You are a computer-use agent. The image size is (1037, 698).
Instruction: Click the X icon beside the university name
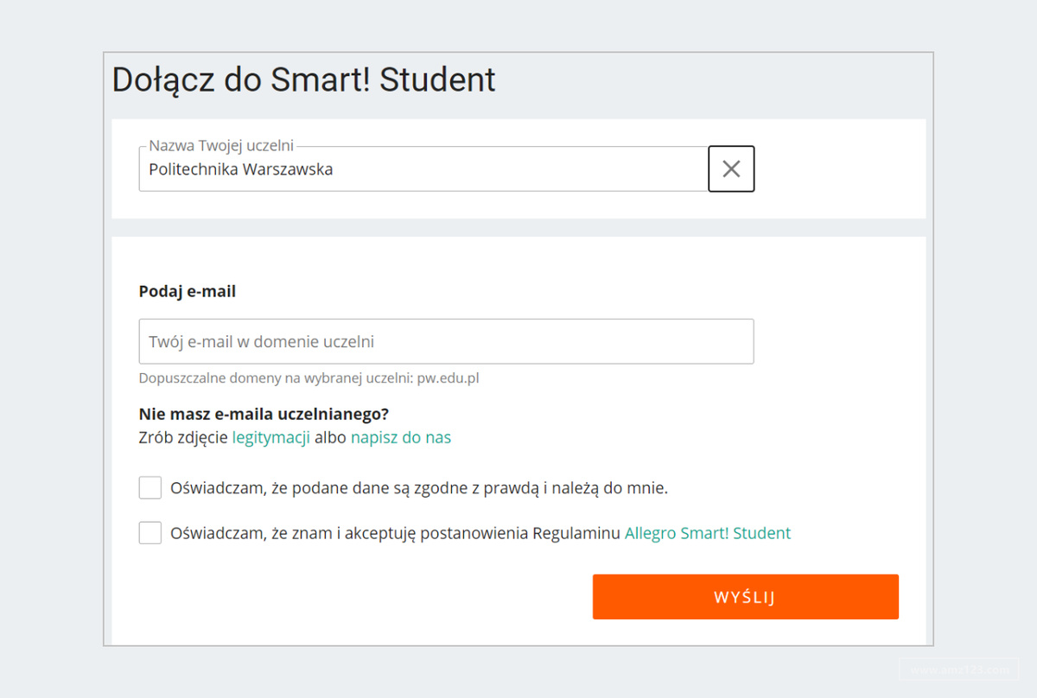731,168
